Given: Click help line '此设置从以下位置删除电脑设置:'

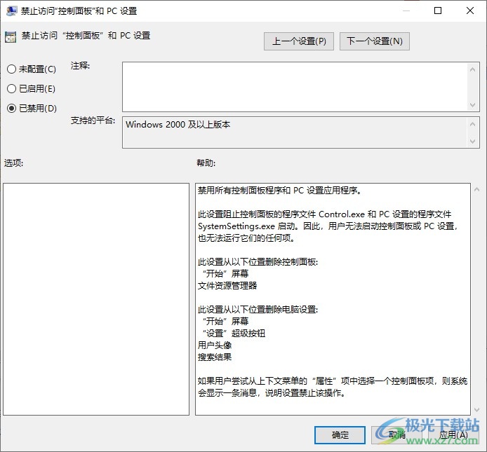Looking at the screenshot, I should [x=258, y=309].
